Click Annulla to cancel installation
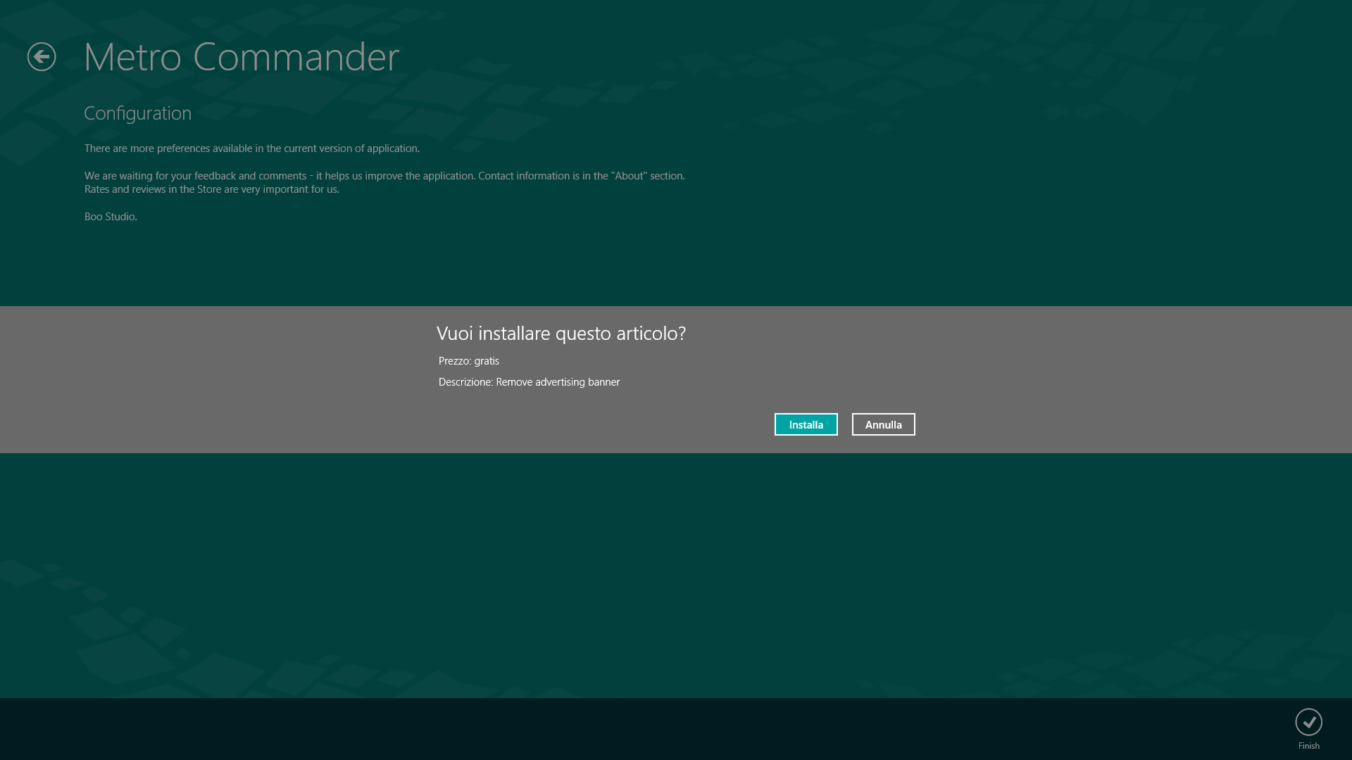 pyautogui.click(x=883, y=424)
